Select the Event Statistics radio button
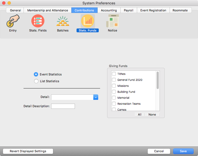198x156 pixels. [36, 74]
